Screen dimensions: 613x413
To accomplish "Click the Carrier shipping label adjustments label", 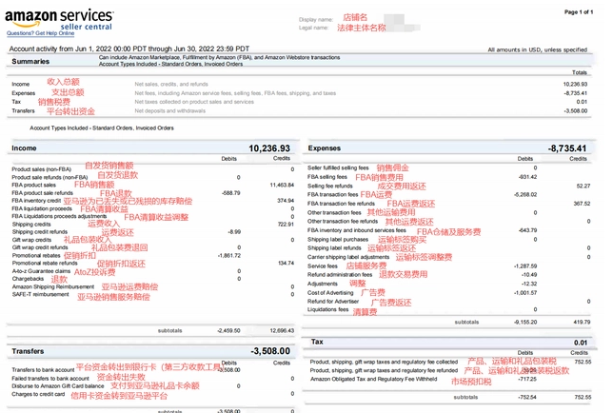I will pos(348,257).
